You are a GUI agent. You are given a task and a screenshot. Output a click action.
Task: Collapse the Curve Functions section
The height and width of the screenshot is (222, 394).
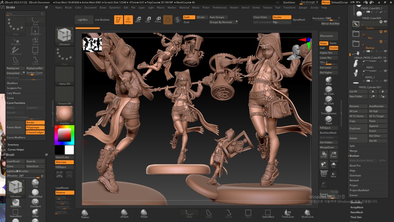tap(16, 103)
